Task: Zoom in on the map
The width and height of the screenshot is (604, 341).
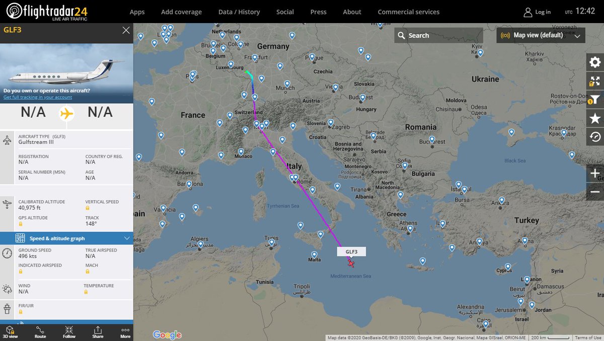Action: (595, 174)
